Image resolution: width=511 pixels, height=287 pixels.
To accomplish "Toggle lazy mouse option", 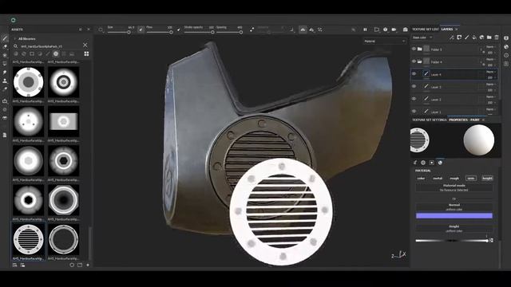I will [252, 29].
